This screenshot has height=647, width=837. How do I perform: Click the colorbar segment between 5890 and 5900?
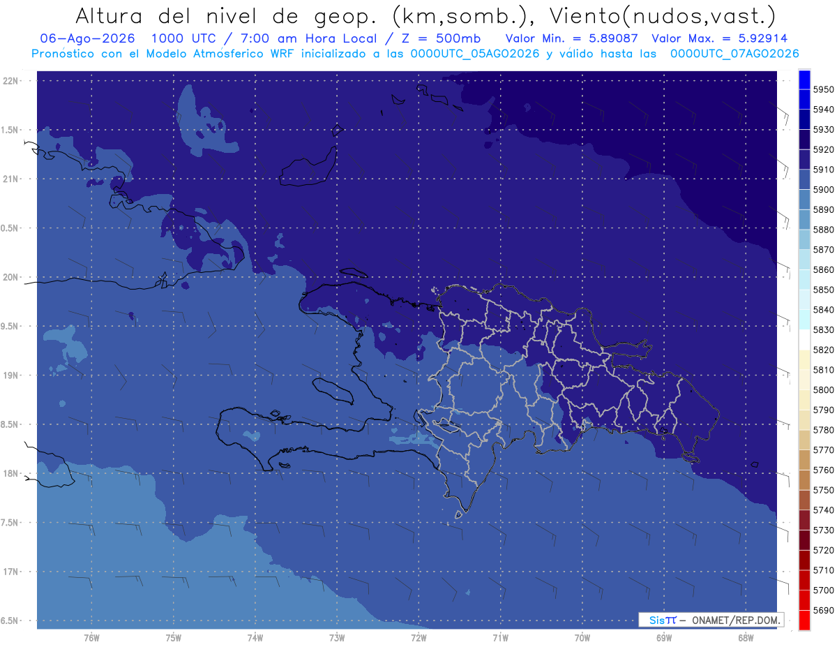tap(804, 200)
